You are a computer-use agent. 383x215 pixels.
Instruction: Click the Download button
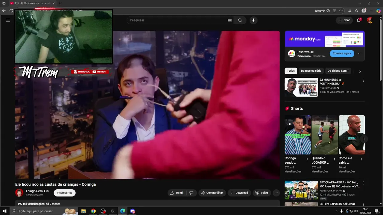pos(239,193)
